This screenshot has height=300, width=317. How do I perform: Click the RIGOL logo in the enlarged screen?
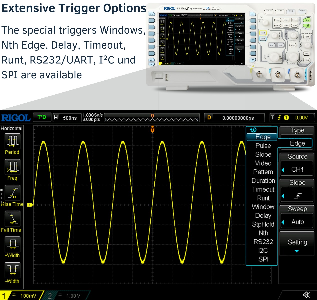point(16,118)
